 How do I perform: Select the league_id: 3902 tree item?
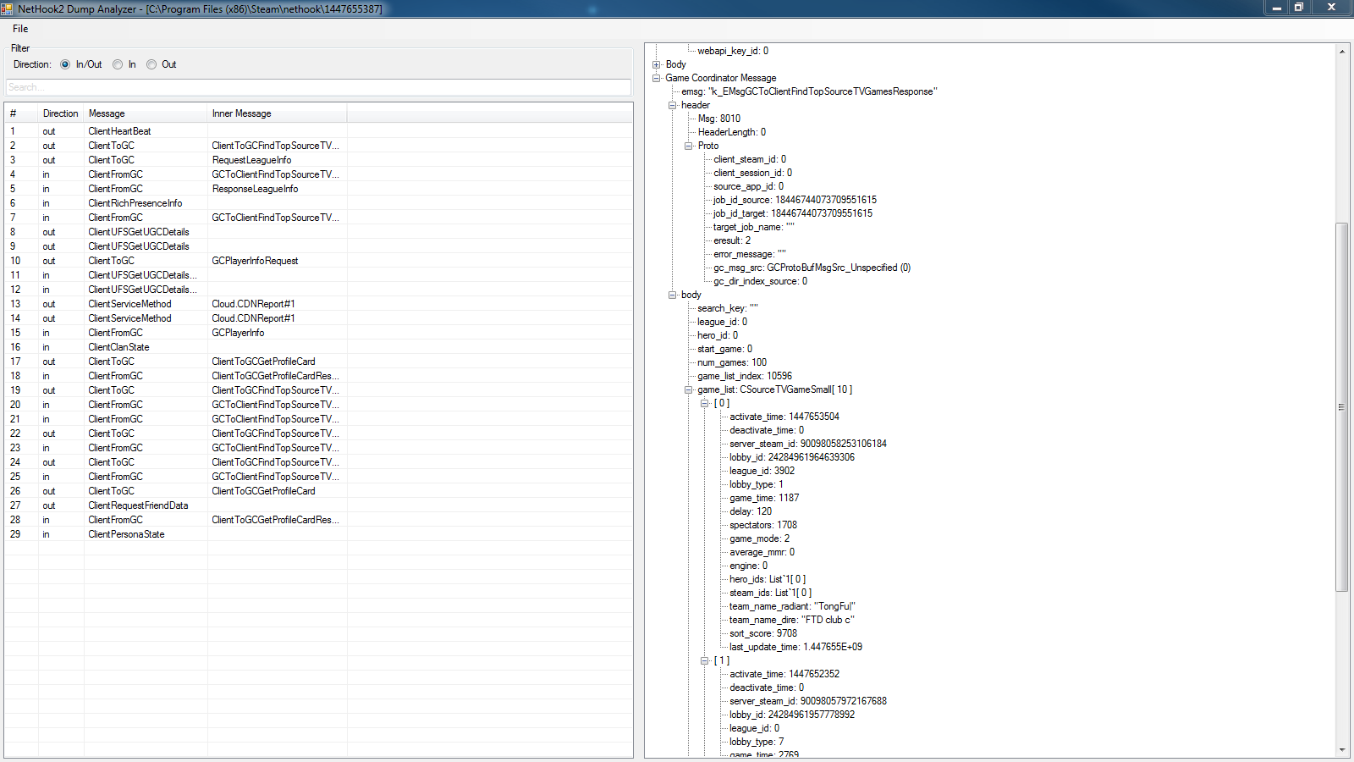pos(762,471)
